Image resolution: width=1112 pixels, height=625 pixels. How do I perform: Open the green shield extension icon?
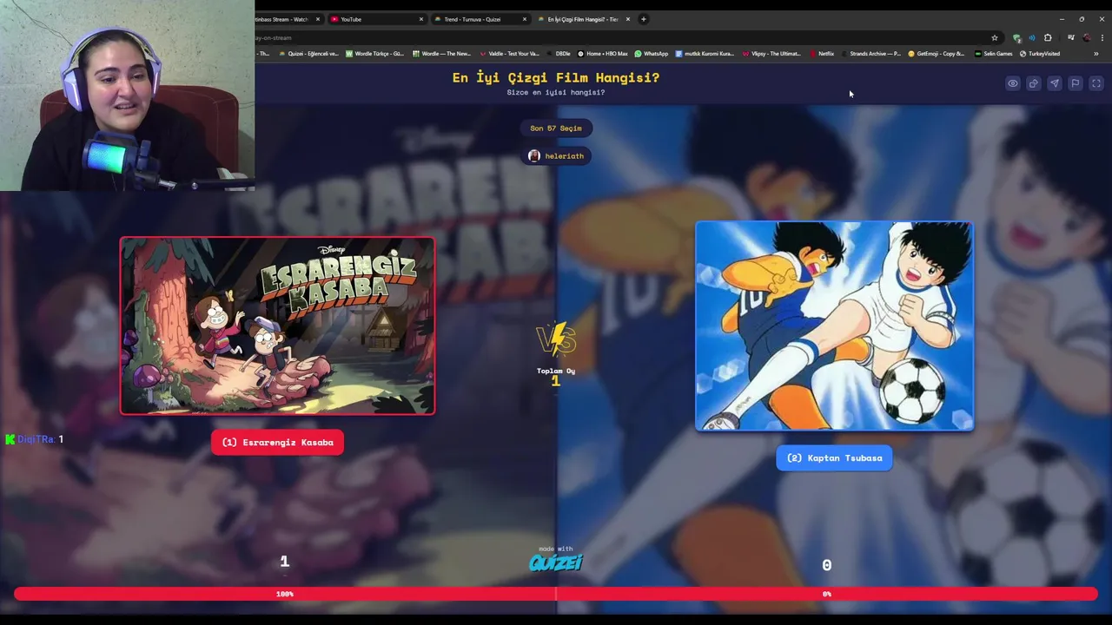tap(1017, 37)
